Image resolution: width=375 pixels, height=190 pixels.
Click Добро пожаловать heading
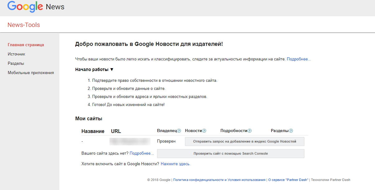click(149, 44)
